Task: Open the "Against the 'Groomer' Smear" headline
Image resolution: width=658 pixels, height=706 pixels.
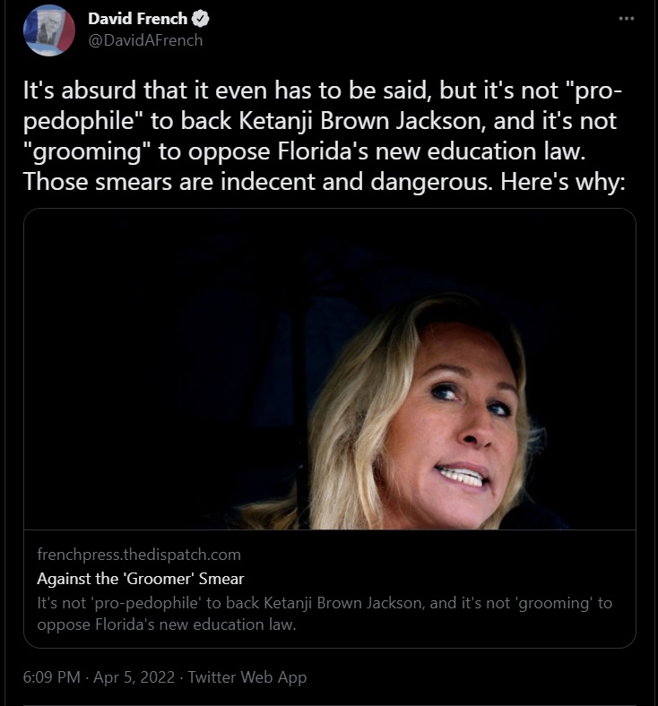Action: tap(141, 578)
